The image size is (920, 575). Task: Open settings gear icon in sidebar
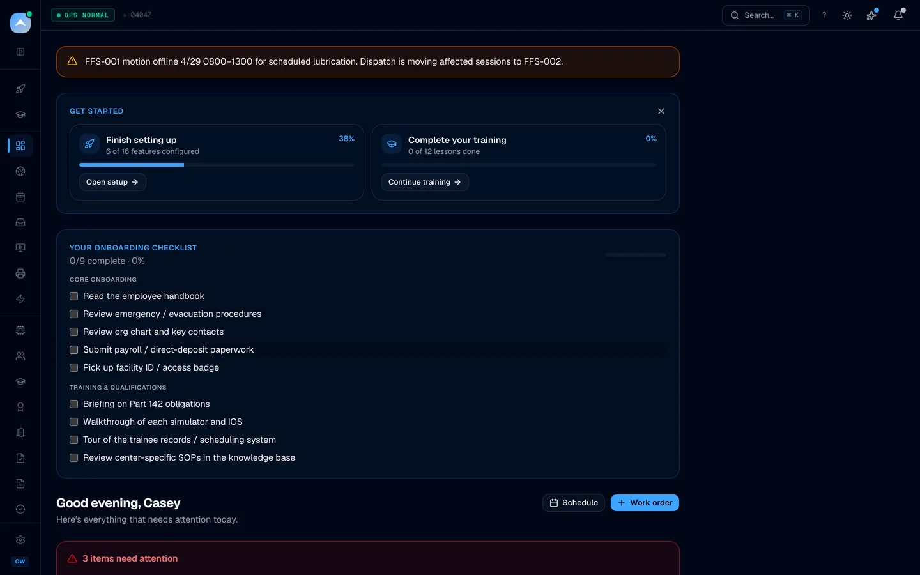[20, 540]
